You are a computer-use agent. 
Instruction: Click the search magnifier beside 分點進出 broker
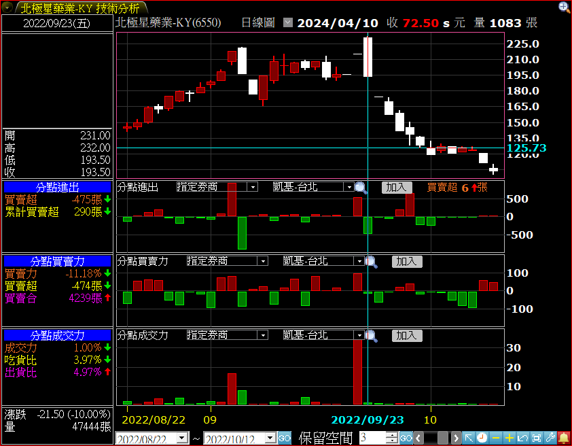(x=361, y=188)
